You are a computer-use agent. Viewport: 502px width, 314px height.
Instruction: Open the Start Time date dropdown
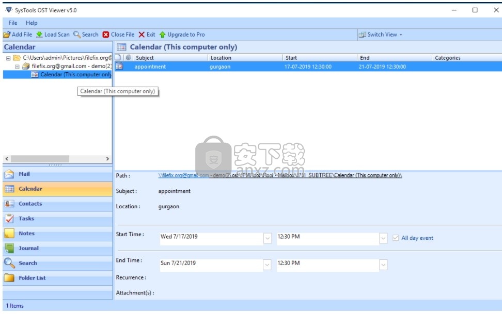268,238
